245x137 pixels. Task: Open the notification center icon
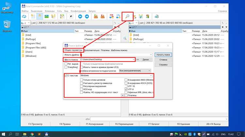[x=238, y=134]
